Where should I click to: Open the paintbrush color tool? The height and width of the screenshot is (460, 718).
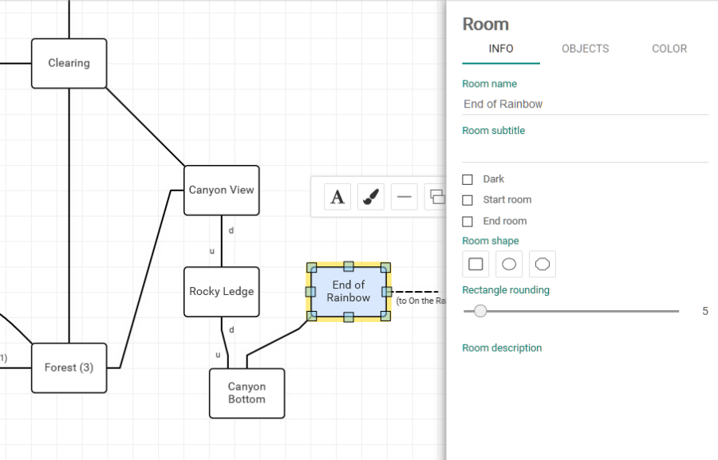click(371, 197)
